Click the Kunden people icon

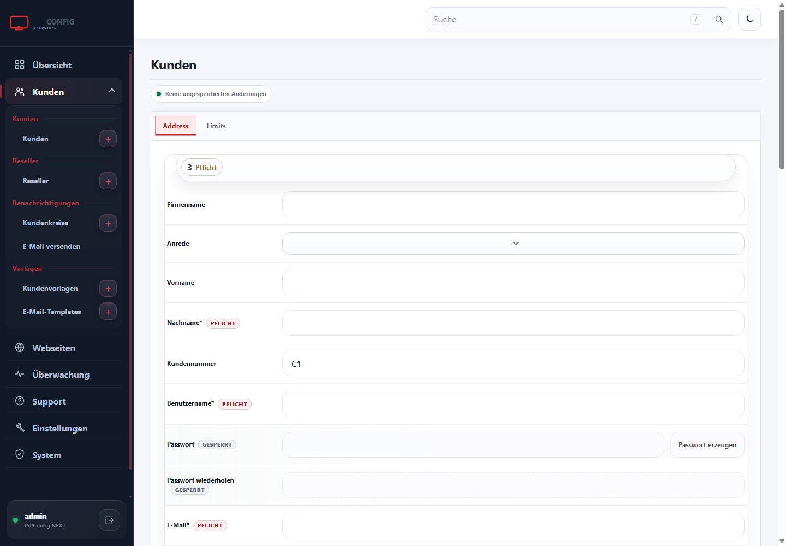pos(20,92)
